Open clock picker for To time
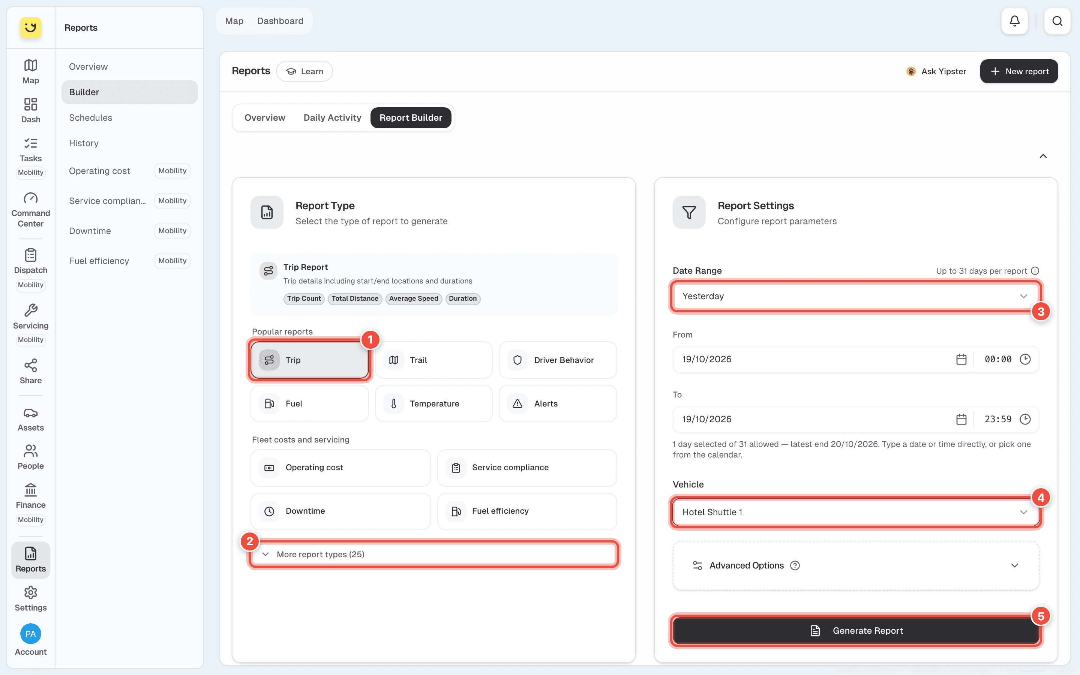Screen dimensions: 1080x675 [x=1025, y=419]
